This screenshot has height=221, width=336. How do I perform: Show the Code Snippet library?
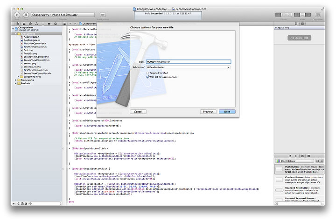pos(296,156)
